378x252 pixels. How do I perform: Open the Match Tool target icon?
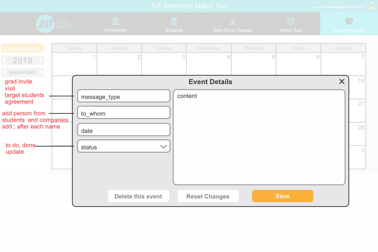pos(291,21)
